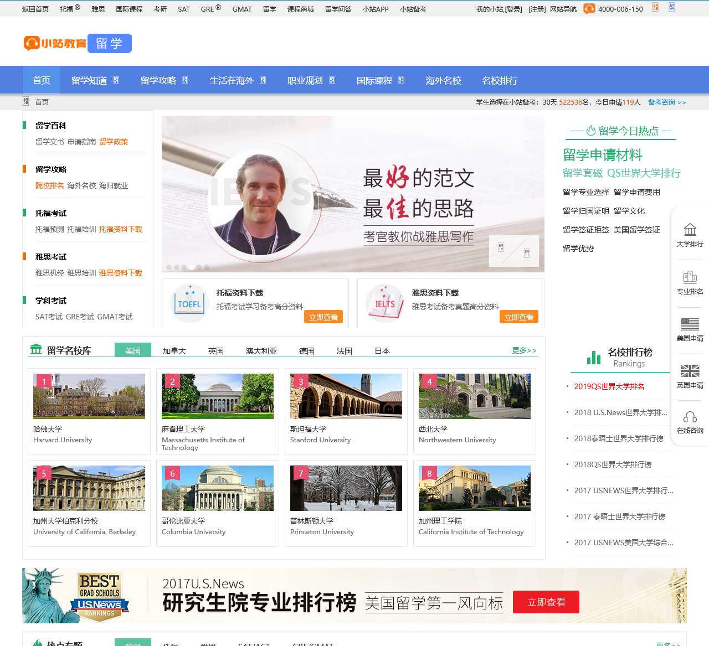Viewport: 709px width, 646px height.
Task: Select the 加拿大 tab
Action: [174, 351]
